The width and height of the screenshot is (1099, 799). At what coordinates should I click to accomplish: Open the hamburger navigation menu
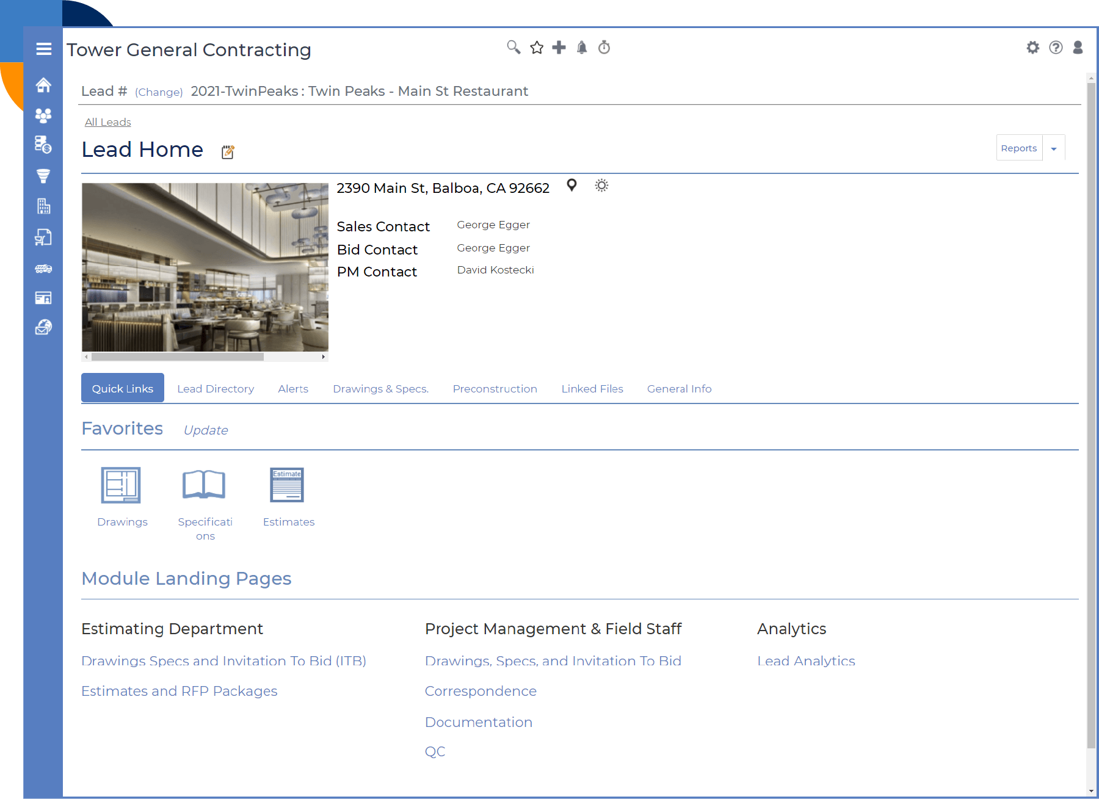[x=43, y=49]
